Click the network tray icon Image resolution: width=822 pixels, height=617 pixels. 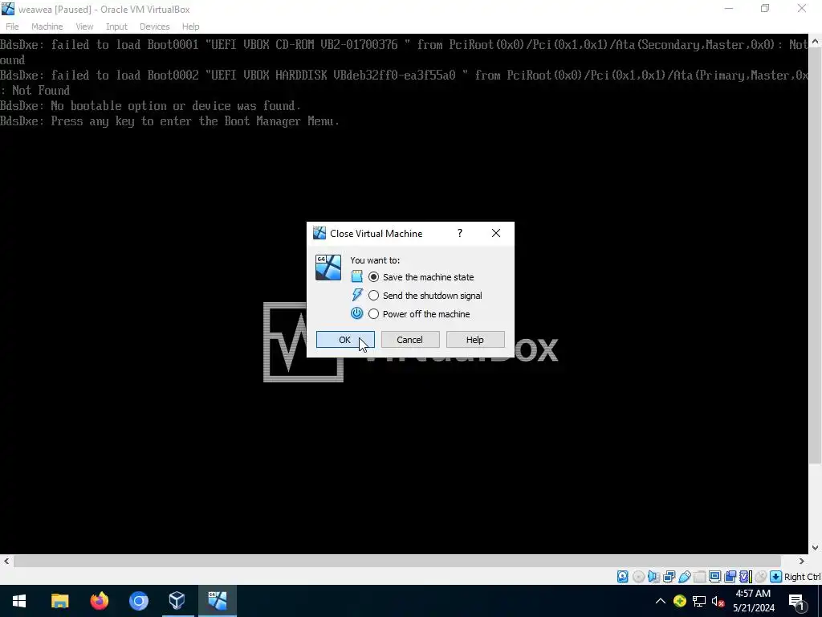point(699,601)
